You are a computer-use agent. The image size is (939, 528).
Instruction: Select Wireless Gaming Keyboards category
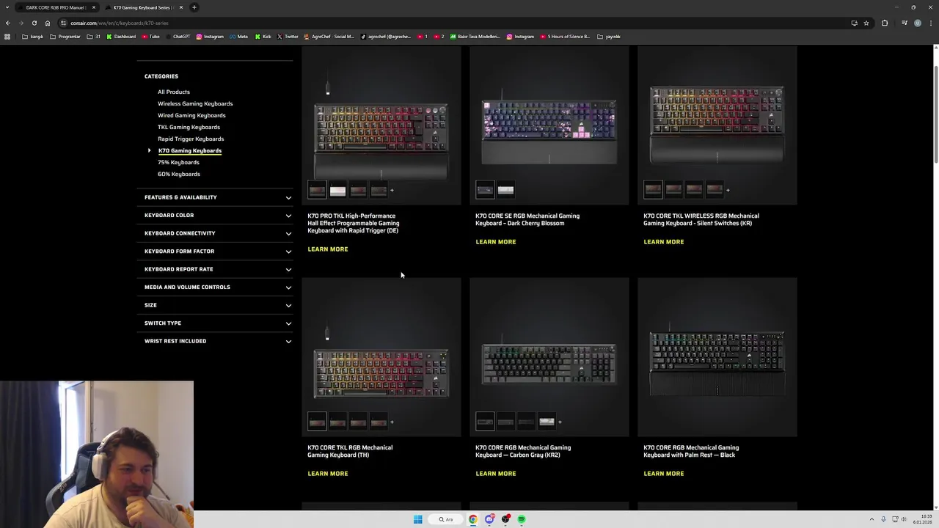click(x=195, y=103)
